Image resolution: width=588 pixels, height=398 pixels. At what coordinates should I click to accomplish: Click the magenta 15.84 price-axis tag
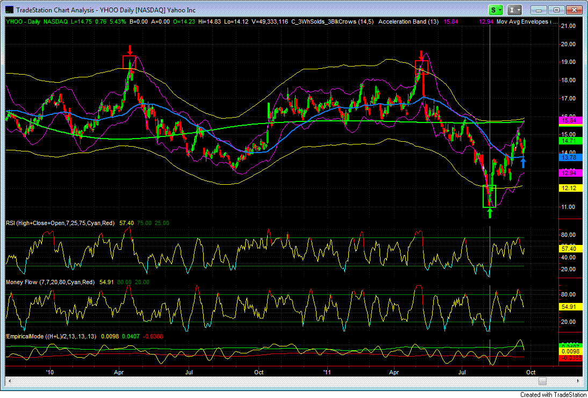[570, 121]
